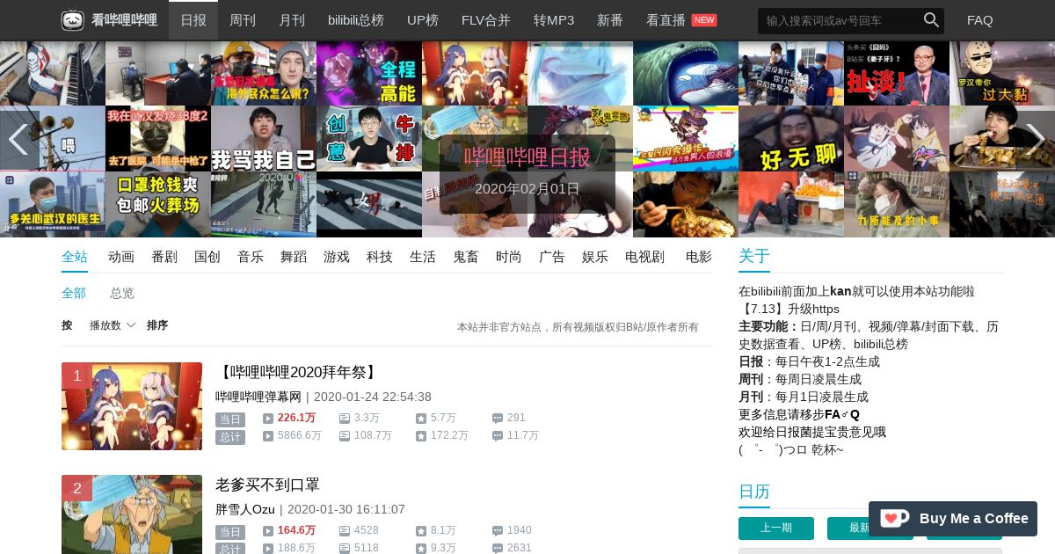Viewport: 1055px width, 554px height.
Task: Click danmaku icon in rank 2 当日 row
Action: [x=344, y=531]
